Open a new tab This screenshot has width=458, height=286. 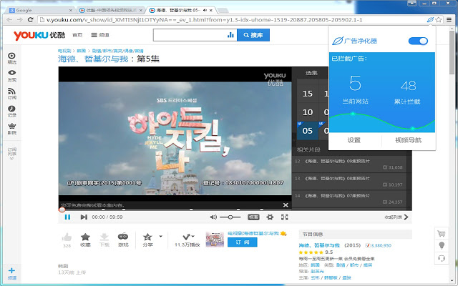tap(223, 11)
